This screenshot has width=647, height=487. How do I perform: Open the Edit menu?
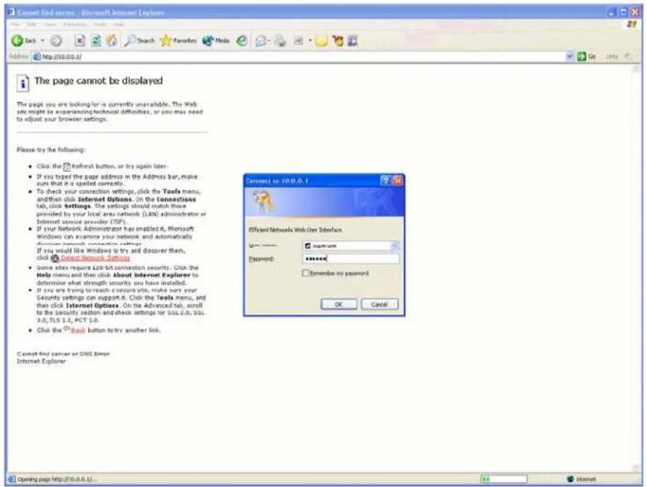[x=31, y=25]
